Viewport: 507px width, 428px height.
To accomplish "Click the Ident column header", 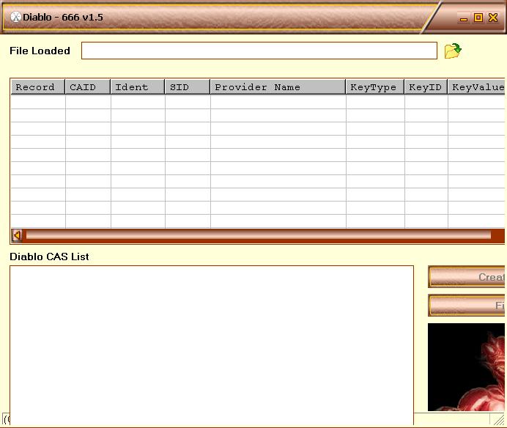I will click(138, 87).
